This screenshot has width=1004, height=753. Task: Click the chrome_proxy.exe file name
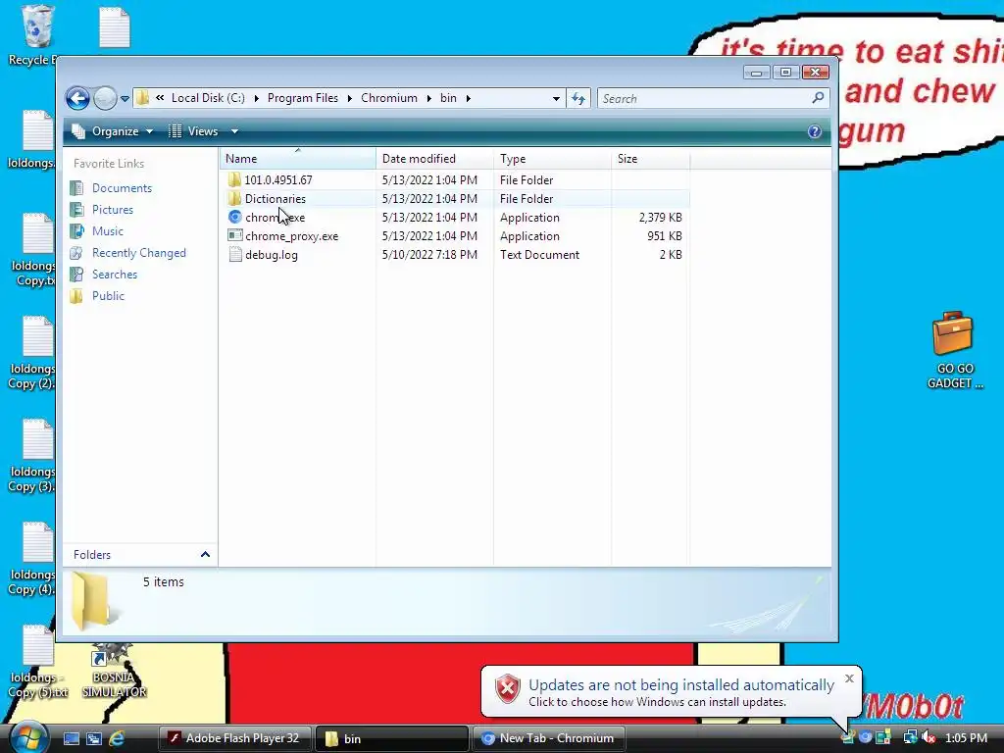tap(292, 236)
